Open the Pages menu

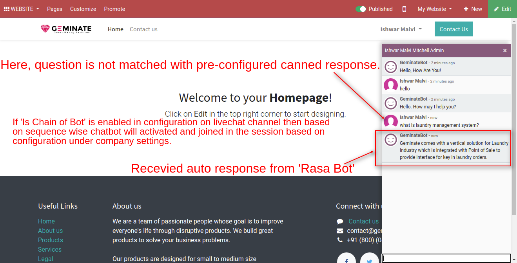click(x=54, y=9)
